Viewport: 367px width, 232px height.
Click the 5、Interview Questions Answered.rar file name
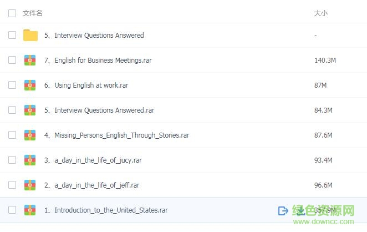(x=99, y=110)
